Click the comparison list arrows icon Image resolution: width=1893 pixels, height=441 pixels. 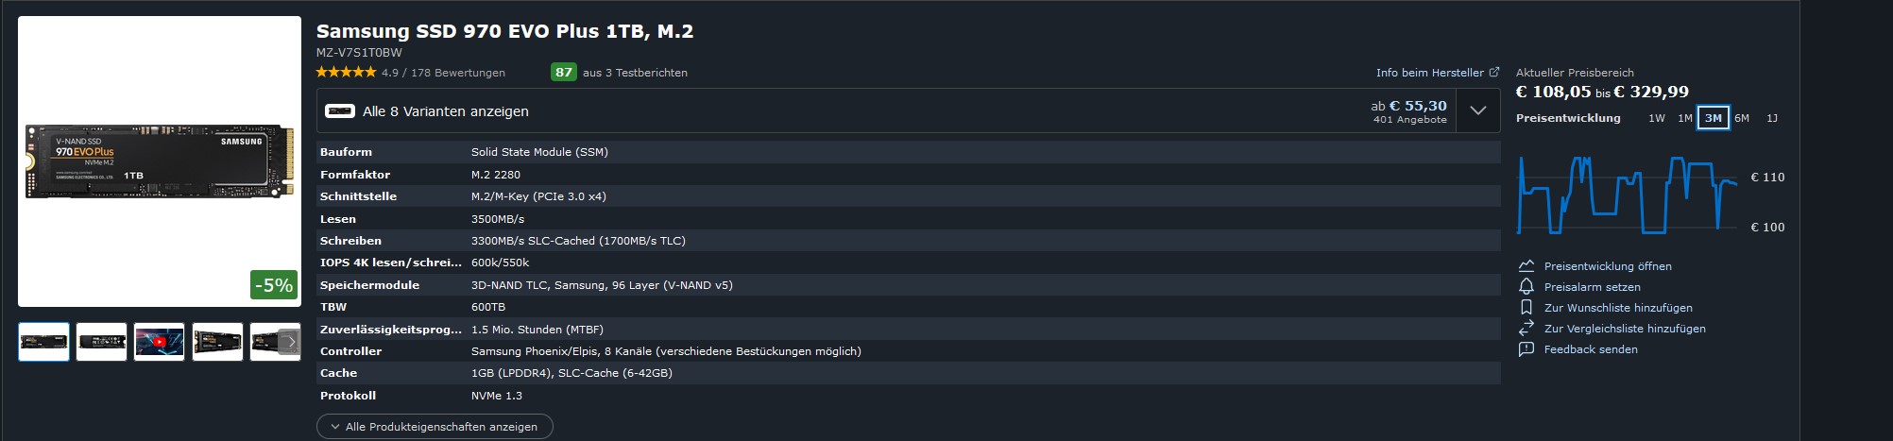1526,329
